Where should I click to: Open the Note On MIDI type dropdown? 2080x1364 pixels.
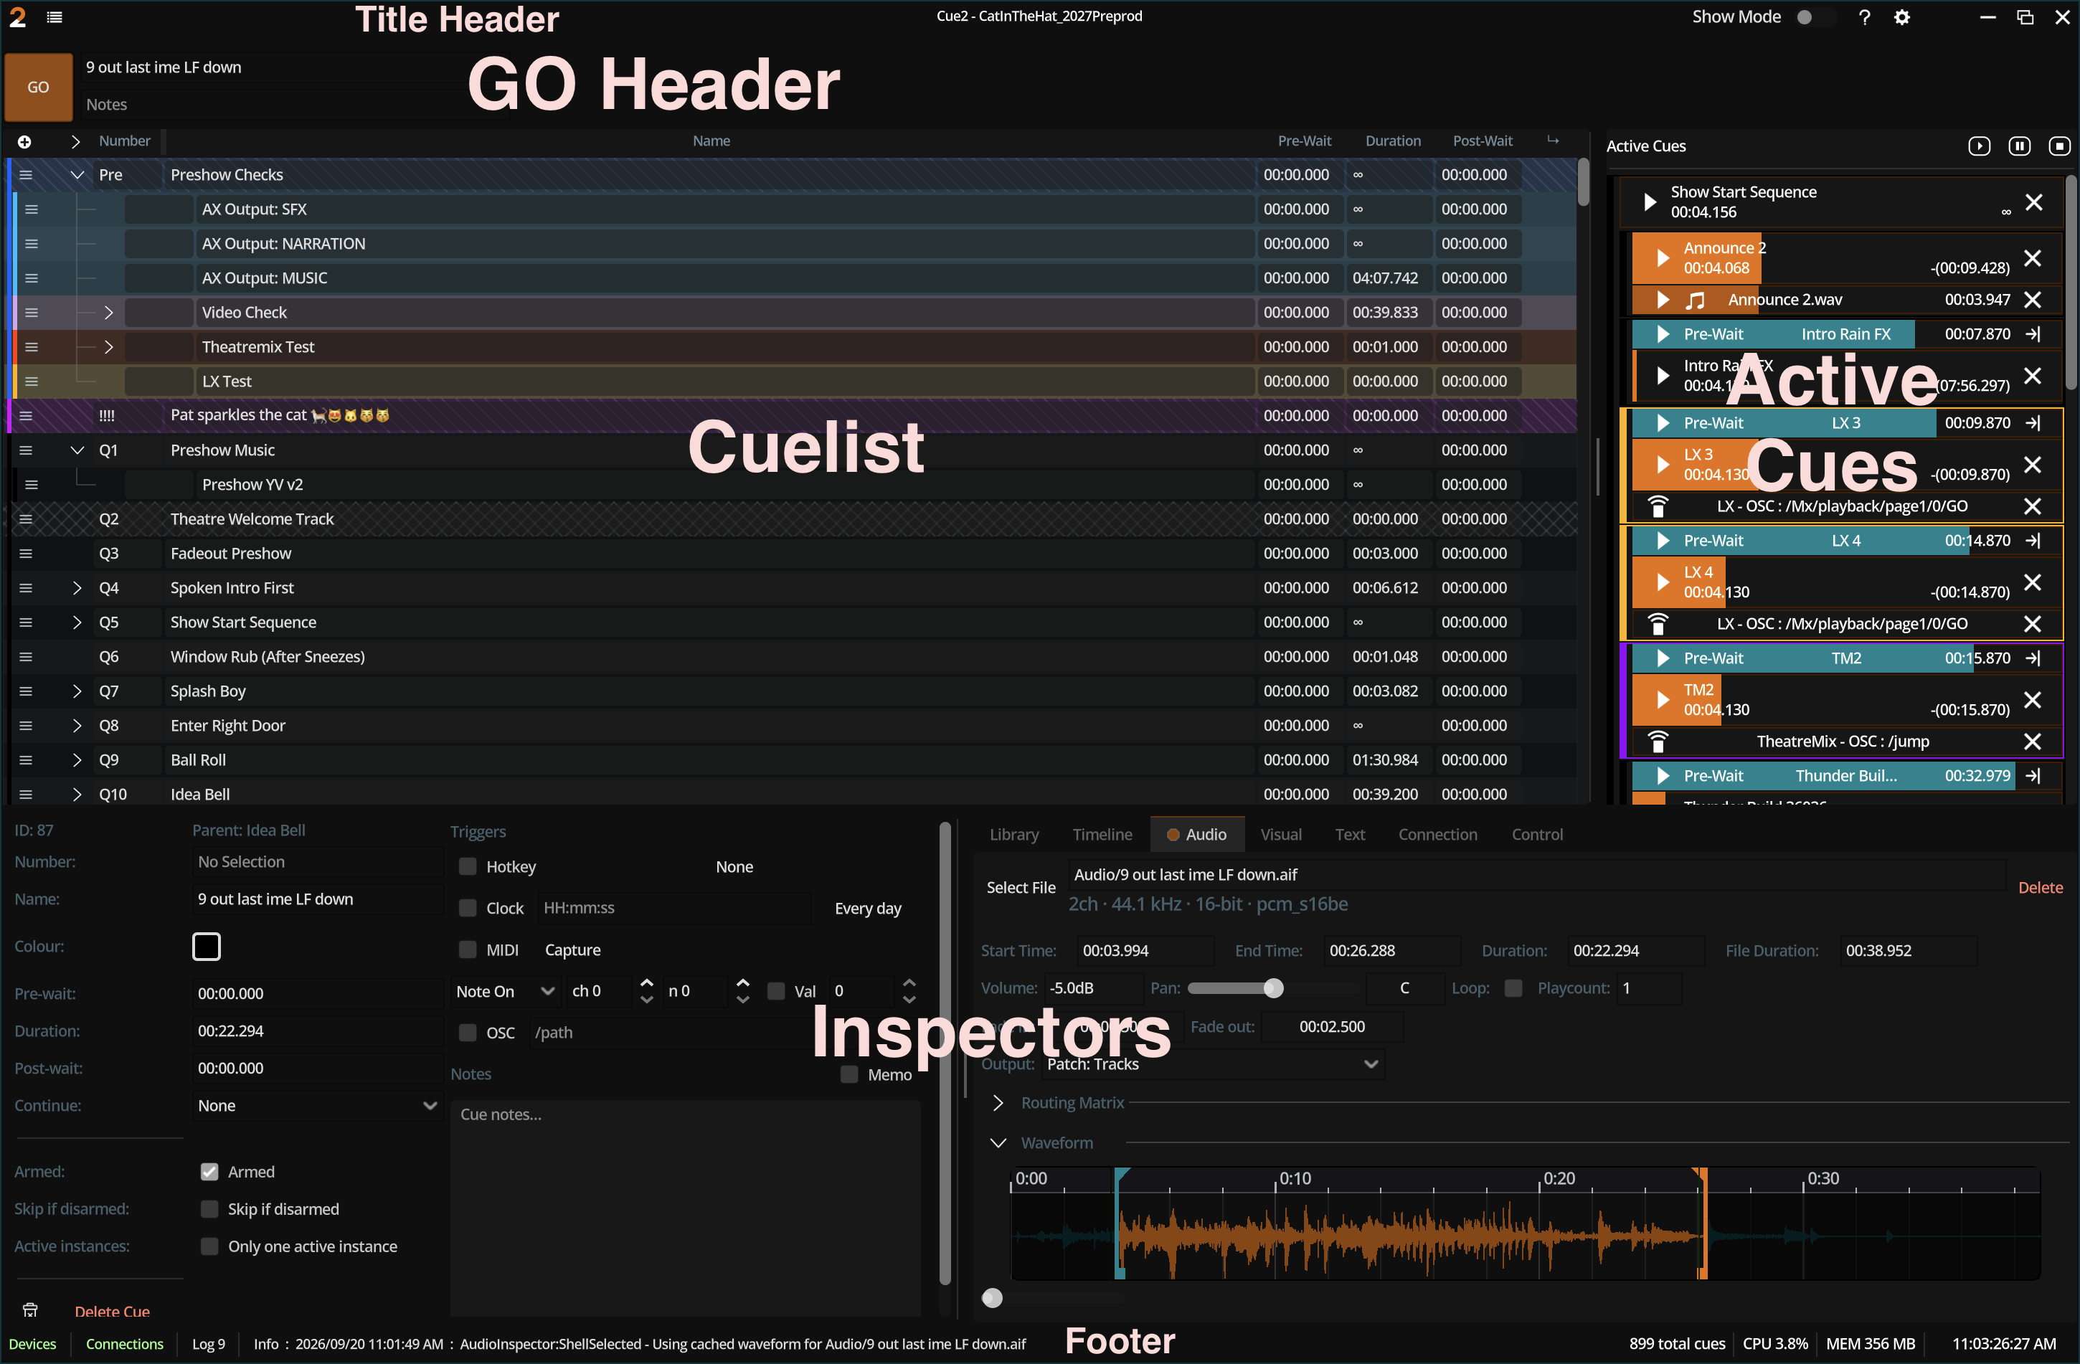[505, 992]
